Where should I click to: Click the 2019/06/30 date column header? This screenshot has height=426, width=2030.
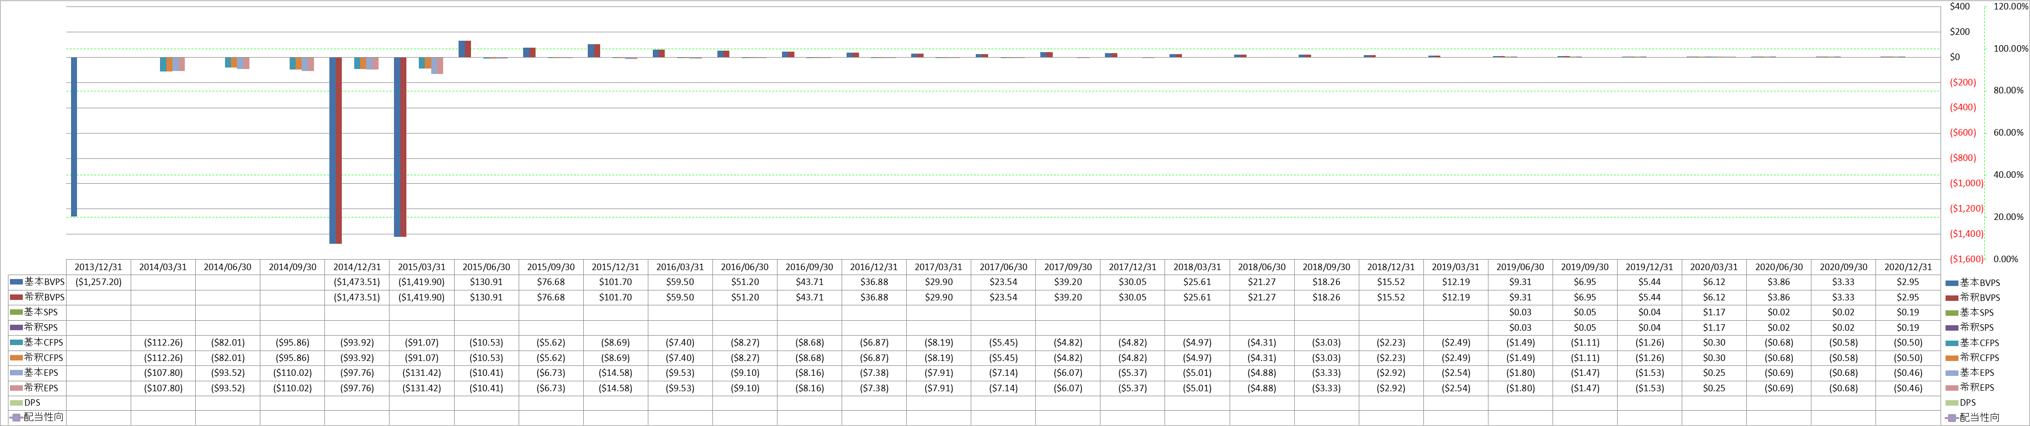(x=1520, y=267)
